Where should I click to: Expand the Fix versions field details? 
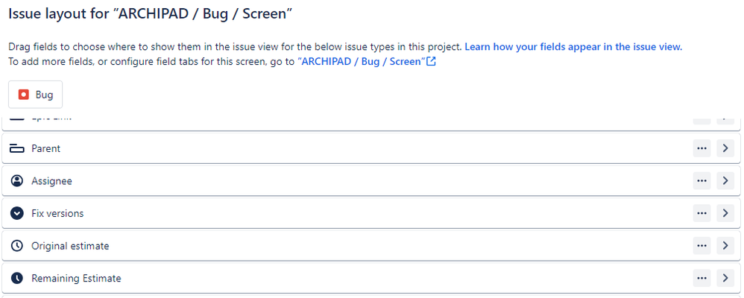[725, 213]
